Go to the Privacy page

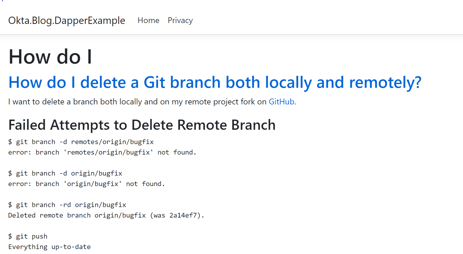tap(180, 20)
